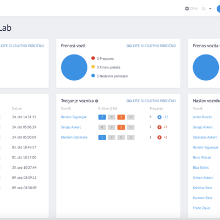
Task: Click orange badge 1 in Sergej Askerc row
Action: [x=121, y=127]
